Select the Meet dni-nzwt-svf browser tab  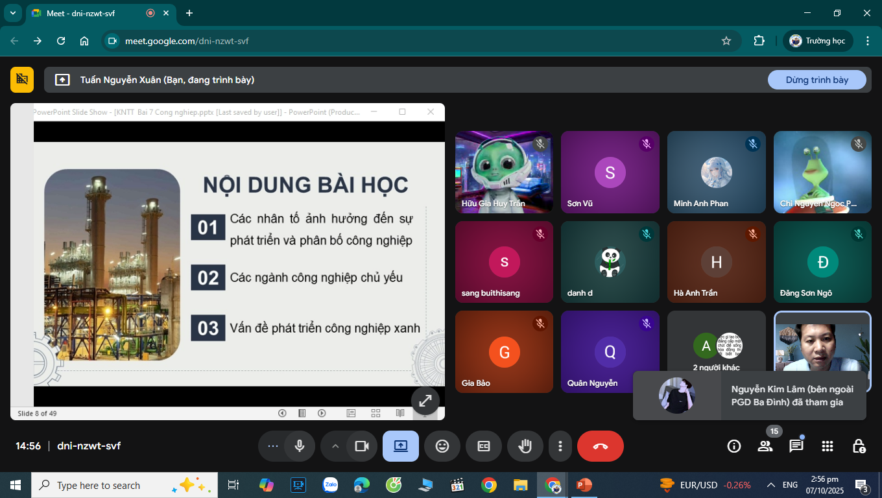pyautogui.click(x=91, y=13)
